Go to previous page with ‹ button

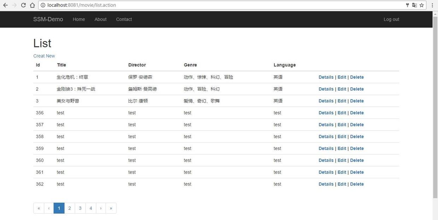(49, 208)
